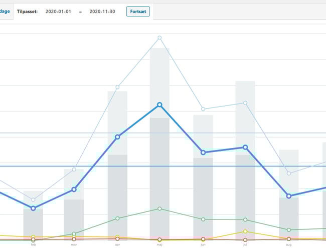Click light blue line point for apr
The height and width of the screenshot is (250, 326).
click(x=117, y=87)
